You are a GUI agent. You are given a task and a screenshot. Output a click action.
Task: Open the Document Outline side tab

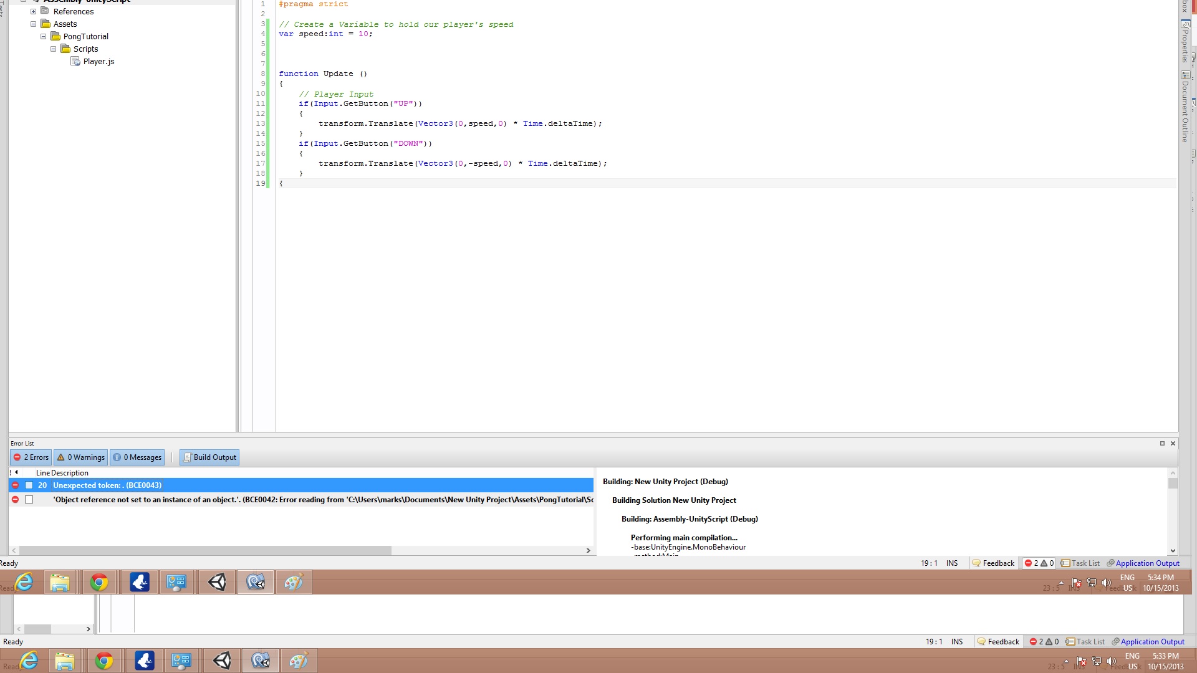tap(1186, 107)
